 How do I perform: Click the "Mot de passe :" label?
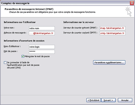pos(11,51)
